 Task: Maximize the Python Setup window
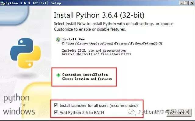pyautogui.click(x=186, y=3)
